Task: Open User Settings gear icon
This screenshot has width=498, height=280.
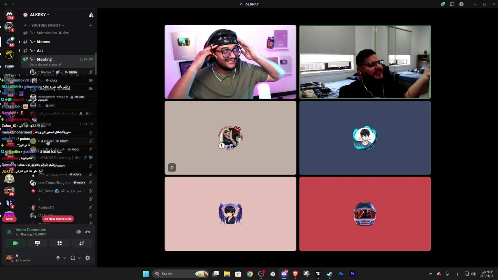Action: pyautogui.click(x=88, y=258)
